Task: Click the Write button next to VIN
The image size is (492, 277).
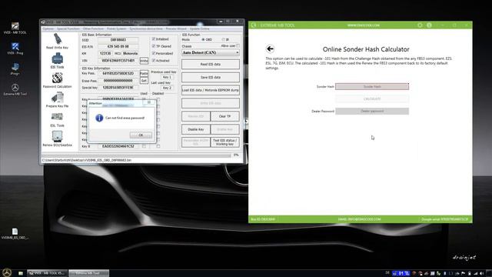Action: pos(144,60)
